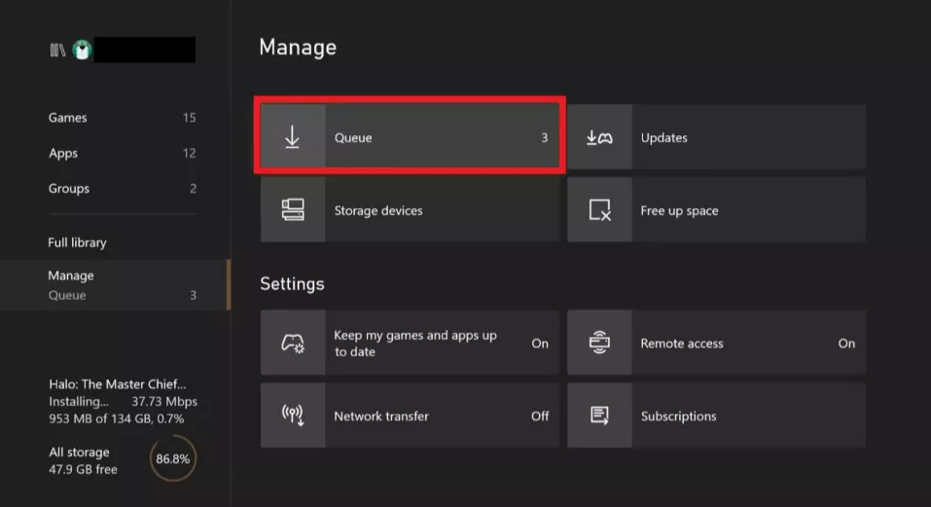The height and width of the screenshot is (507, 931).
Task: Click the Groups count 2
Action: (x=193, y=189)
